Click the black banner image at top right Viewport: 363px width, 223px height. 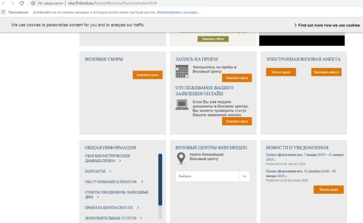click(302, 40)
